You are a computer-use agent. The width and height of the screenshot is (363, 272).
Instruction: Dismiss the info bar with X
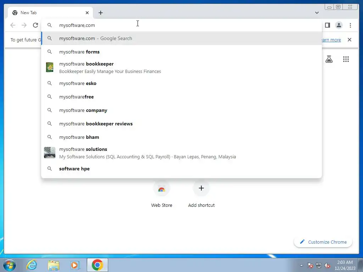tap(350, 40)
